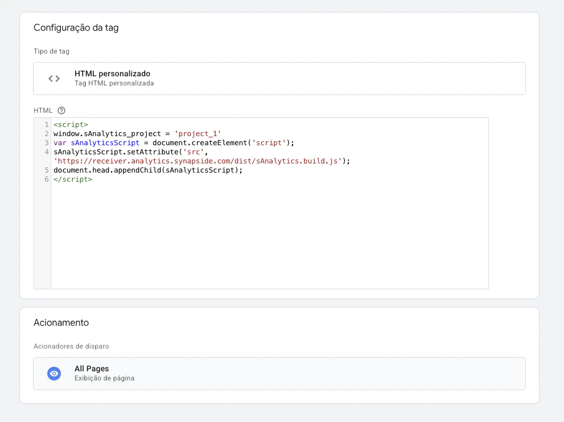Click the window.sAnalytics_project code line

click(137, 134)
